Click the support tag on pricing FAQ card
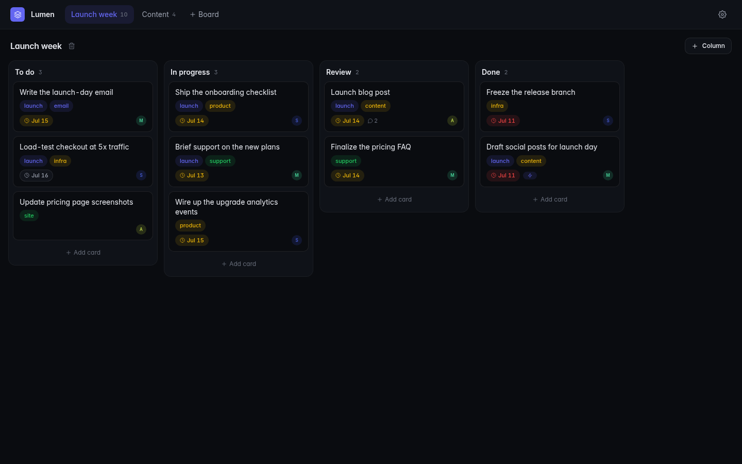 click(346, 161)
